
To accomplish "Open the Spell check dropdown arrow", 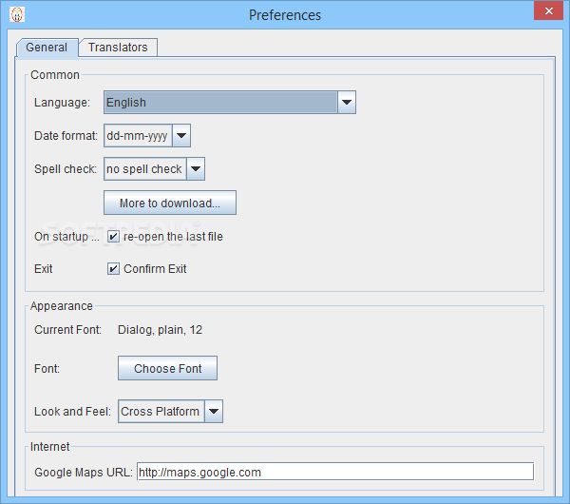I will click(x=196, y=169).
